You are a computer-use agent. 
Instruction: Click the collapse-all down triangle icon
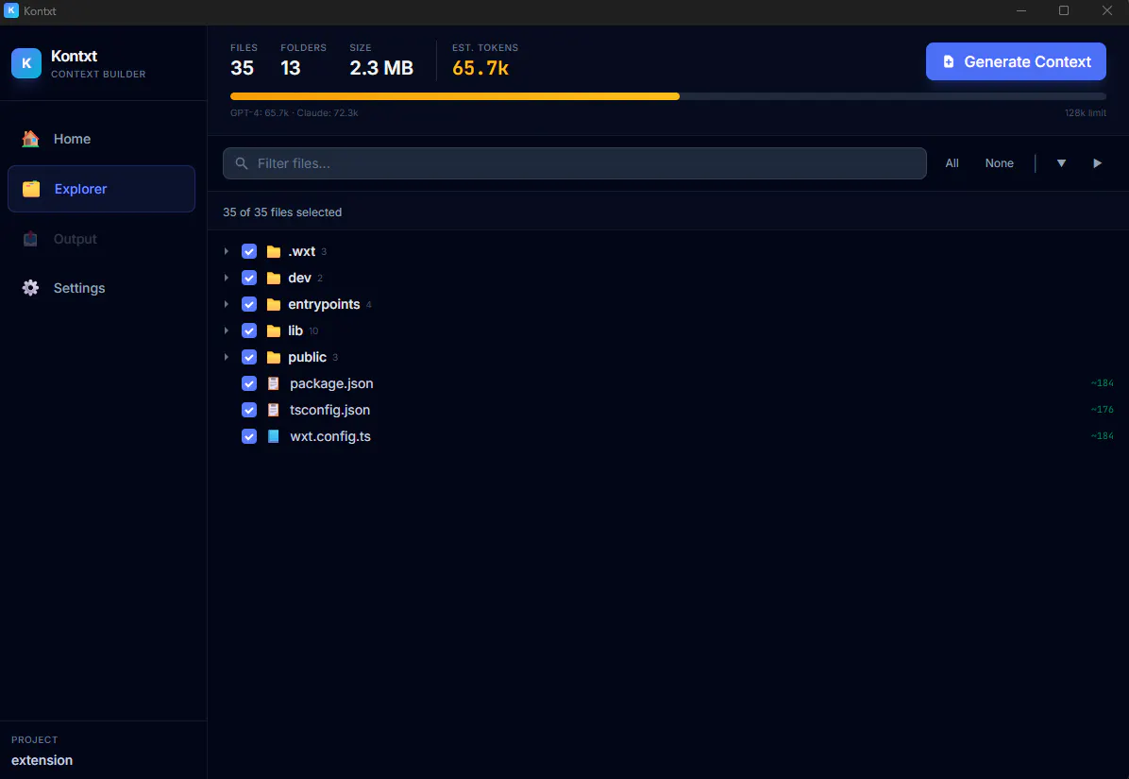1061,163
